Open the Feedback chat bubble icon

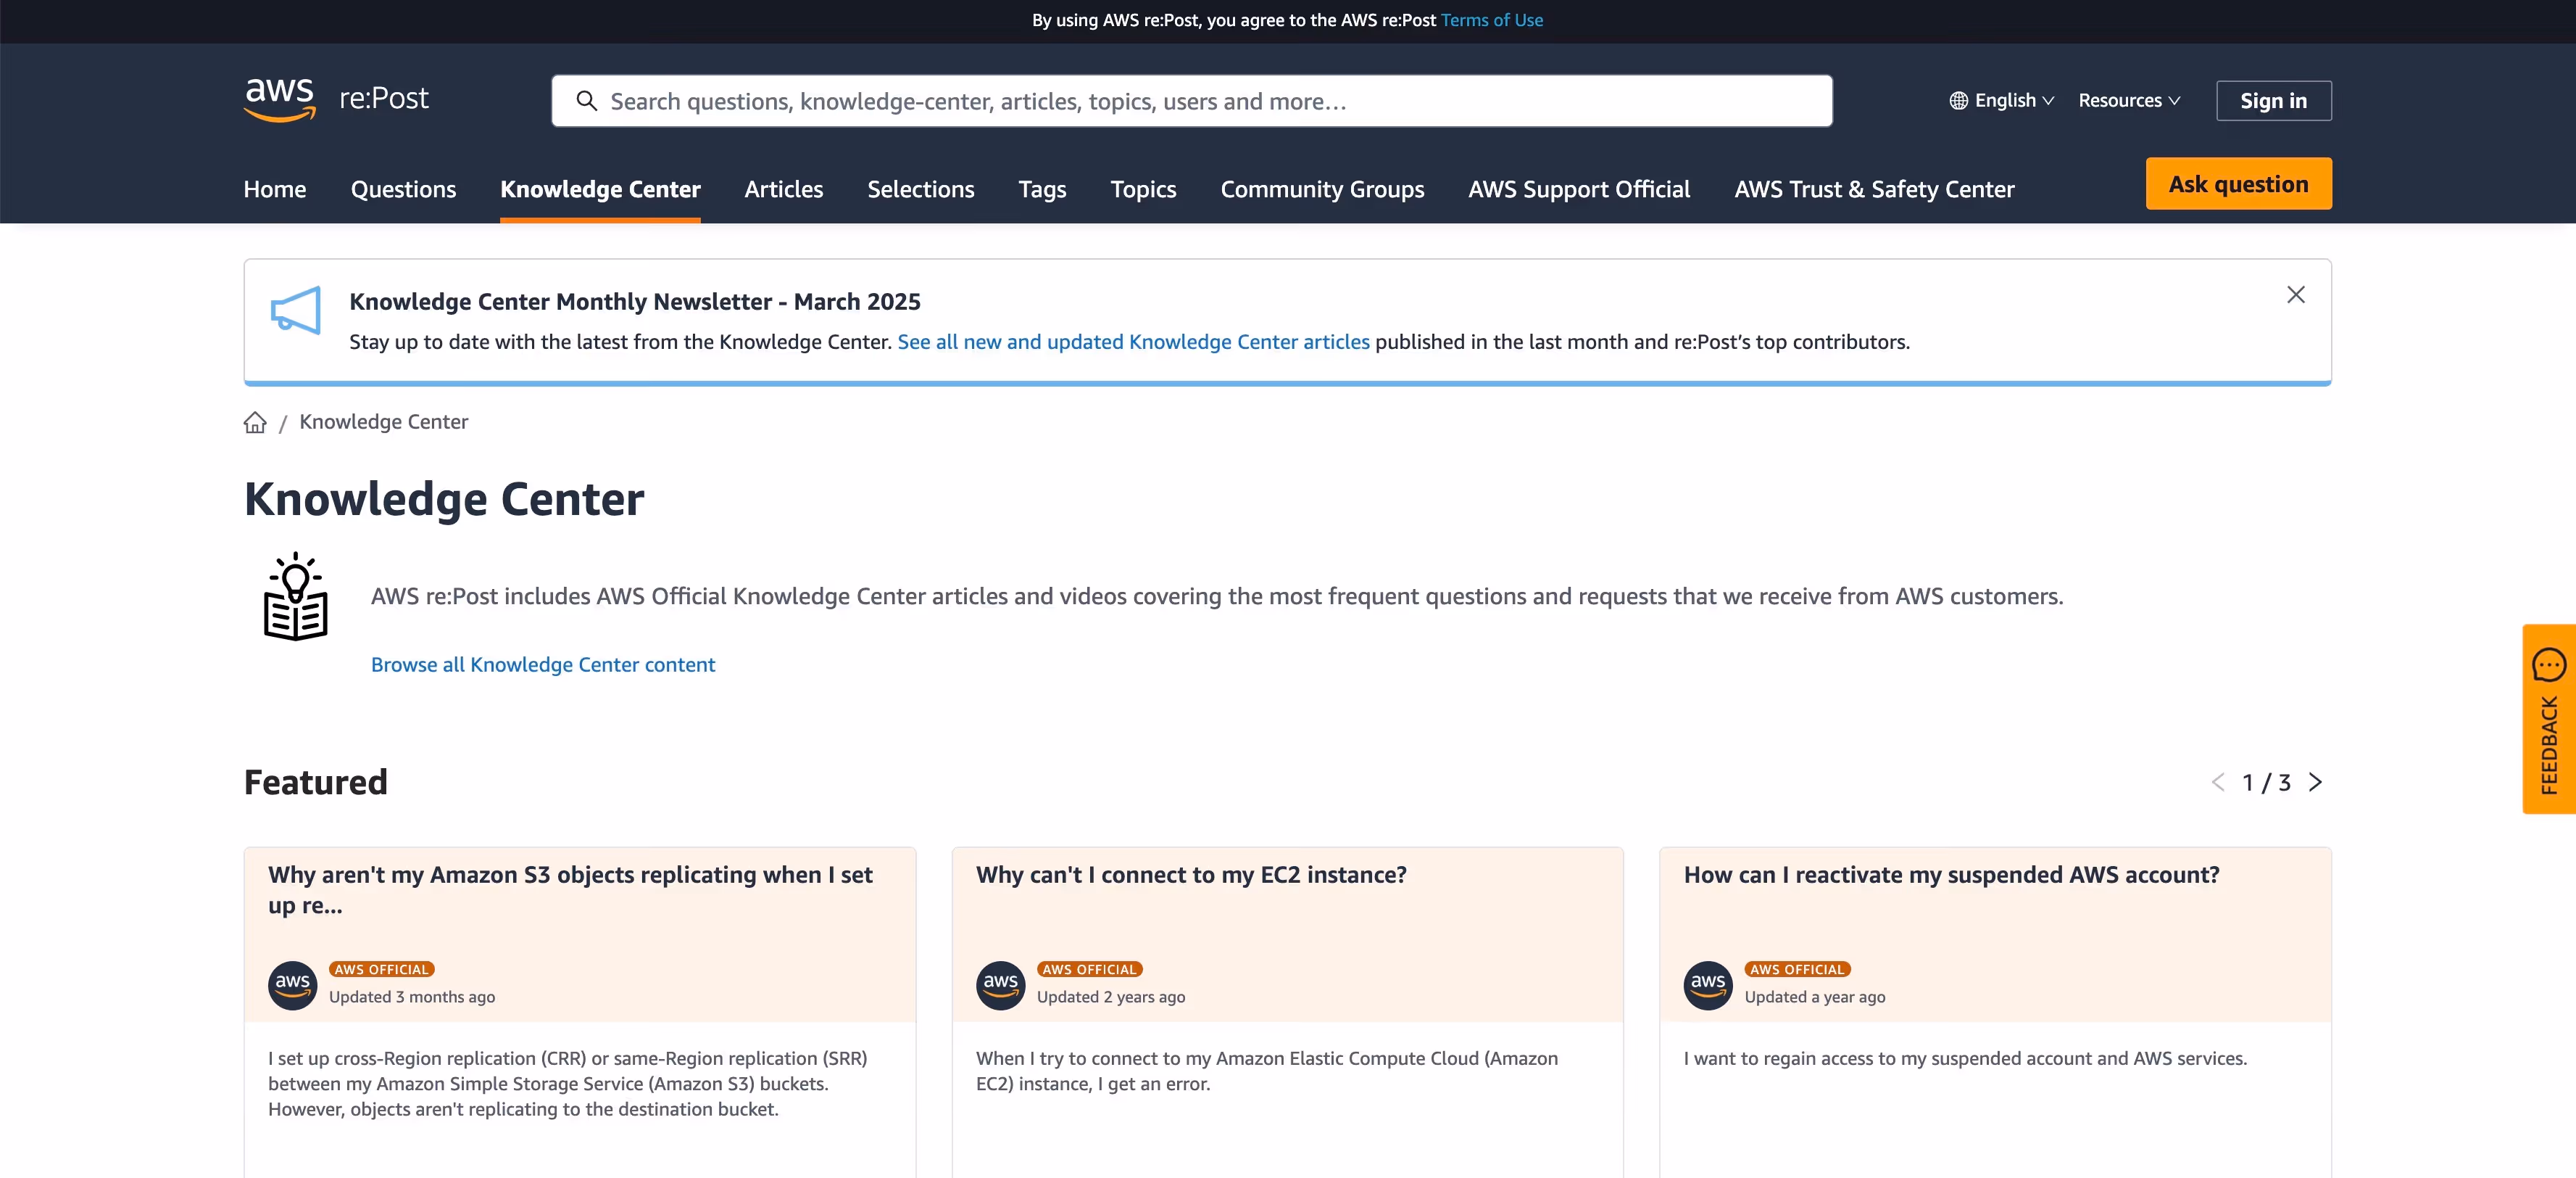point(2549,664)
